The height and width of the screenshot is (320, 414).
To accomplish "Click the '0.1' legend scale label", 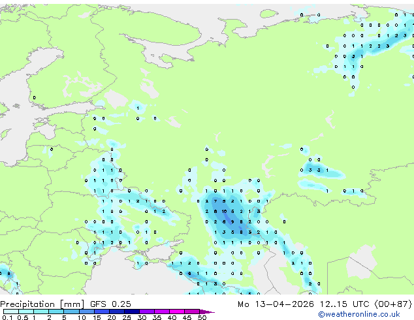I will 7,317.
